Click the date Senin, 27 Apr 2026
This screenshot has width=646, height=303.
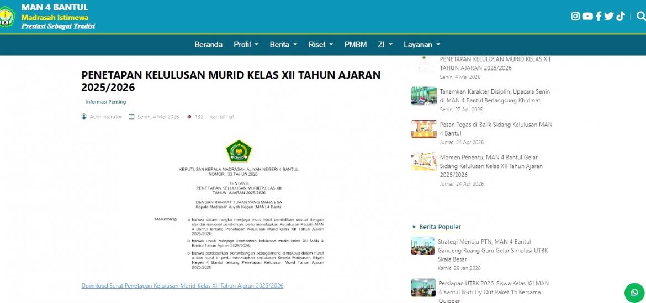tap(461, 110)
